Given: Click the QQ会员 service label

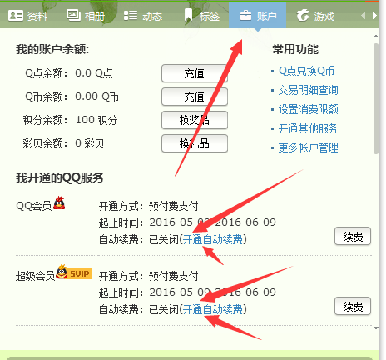Looking at the screenshot, I should tap(34, 206).
